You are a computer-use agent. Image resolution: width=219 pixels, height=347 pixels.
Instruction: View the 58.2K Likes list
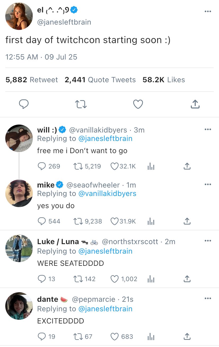pos(163,80)
